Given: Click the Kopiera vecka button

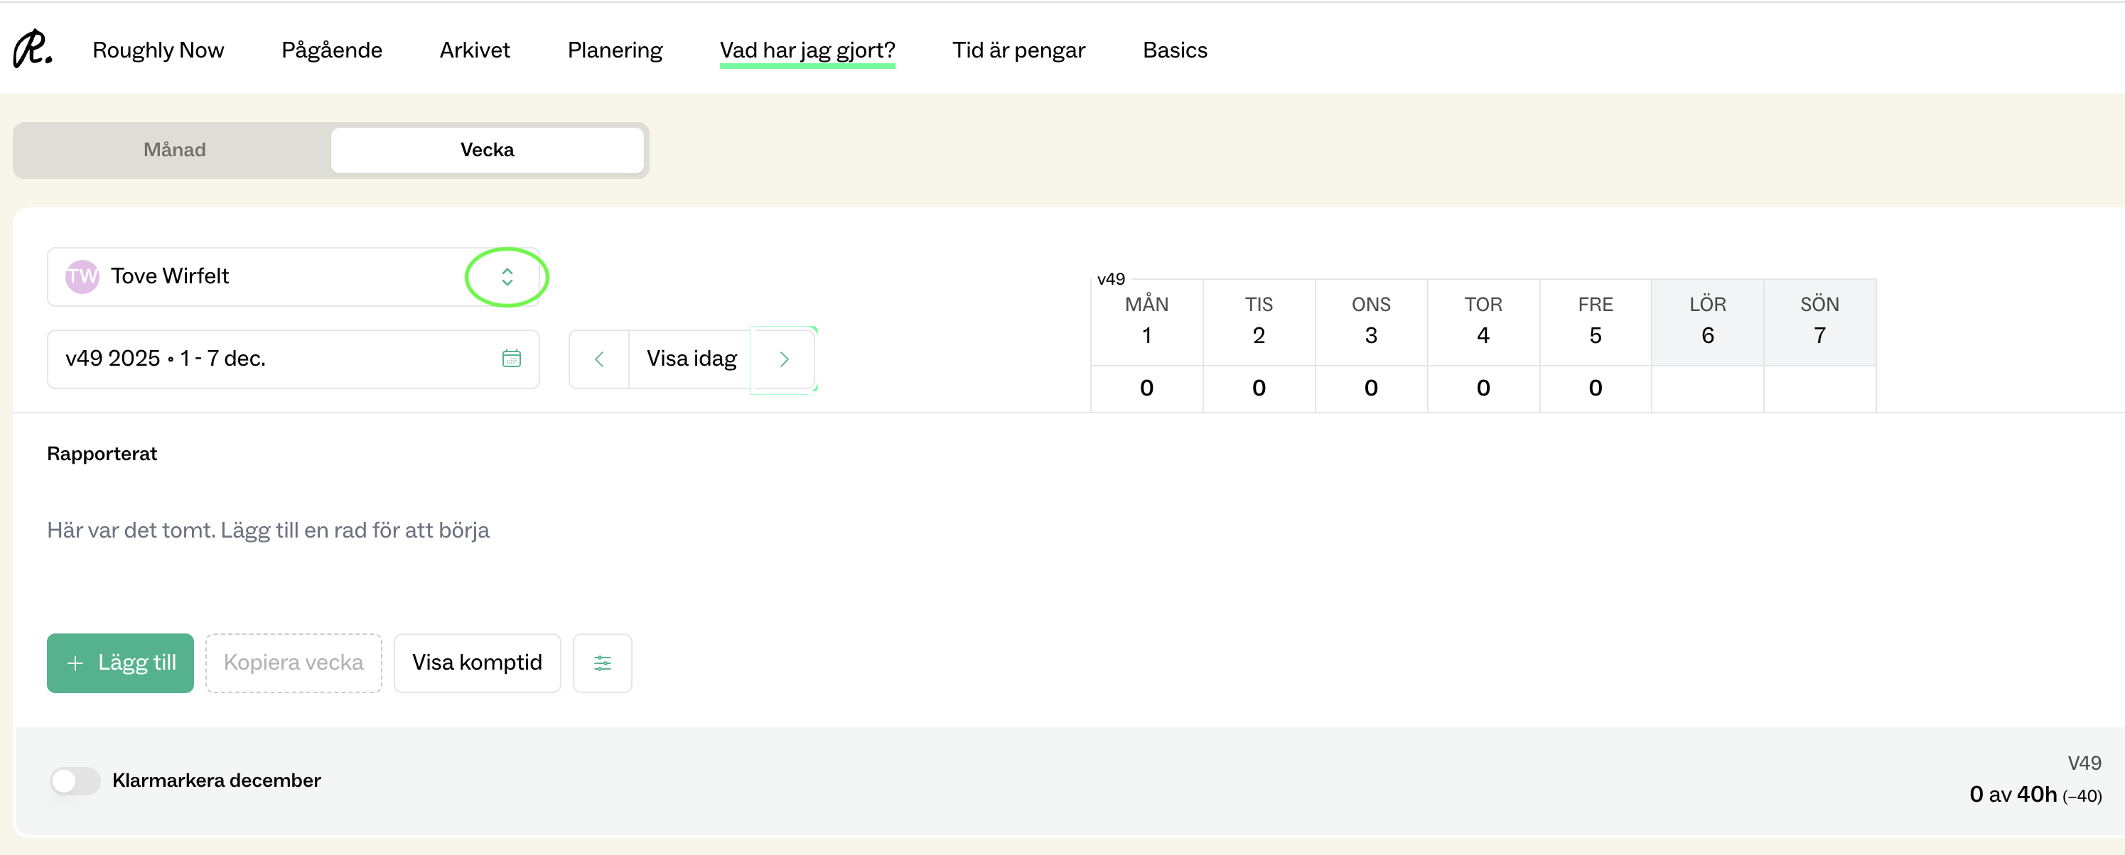Looking at the screenshot, I should [x=294, y=663].
